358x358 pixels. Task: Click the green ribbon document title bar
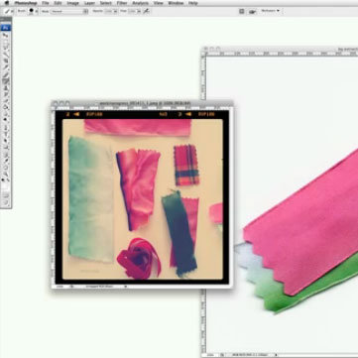point(280,49)
